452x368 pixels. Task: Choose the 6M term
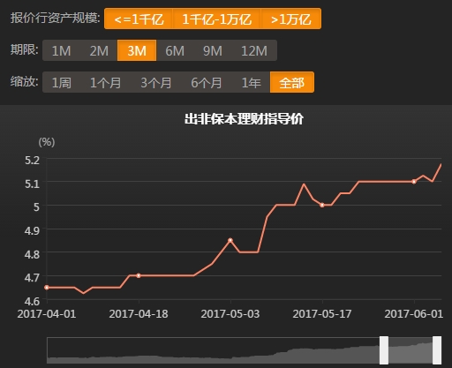coord(175,50)
